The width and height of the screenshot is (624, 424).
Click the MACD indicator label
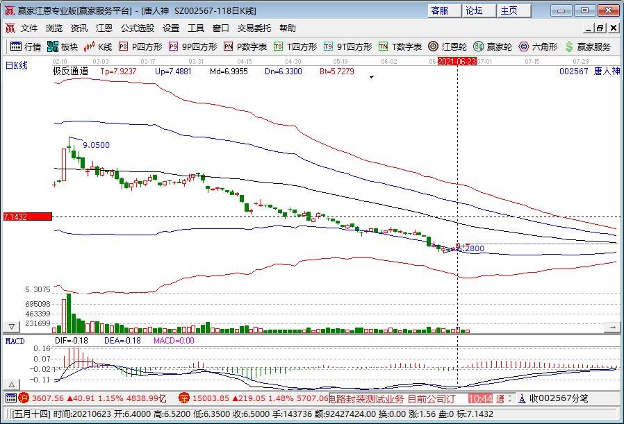point(15,341)
